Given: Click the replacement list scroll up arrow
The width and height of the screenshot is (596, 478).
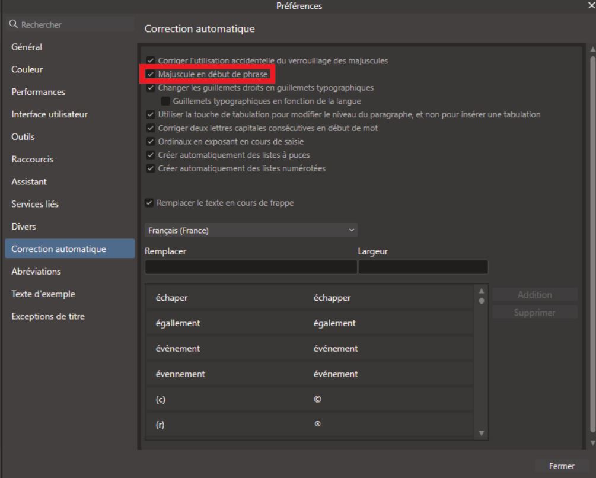Looking at the screenshot, I should 482,291.
